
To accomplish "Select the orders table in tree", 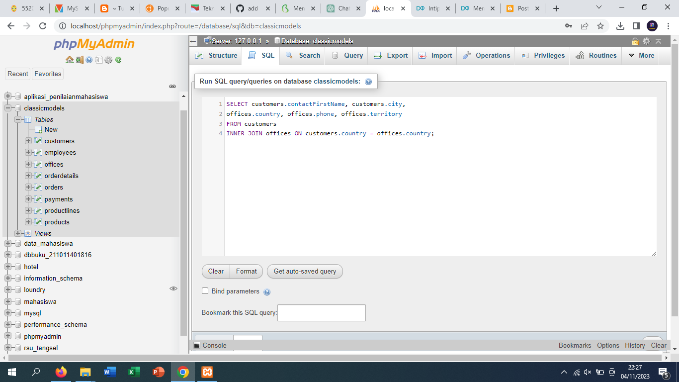I will click(x=54, y=188).
